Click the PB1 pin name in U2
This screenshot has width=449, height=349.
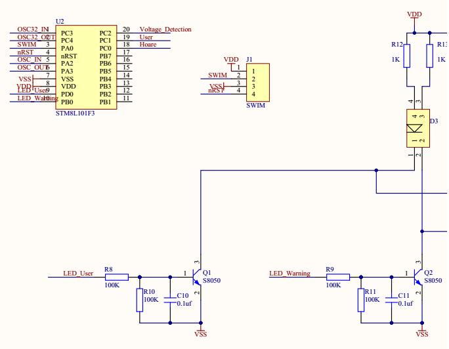[105, 102]
